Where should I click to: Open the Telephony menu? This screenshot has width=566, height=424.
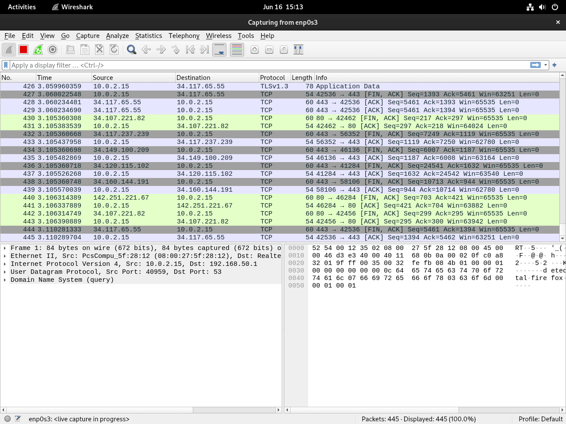click(x=184, y=36)
